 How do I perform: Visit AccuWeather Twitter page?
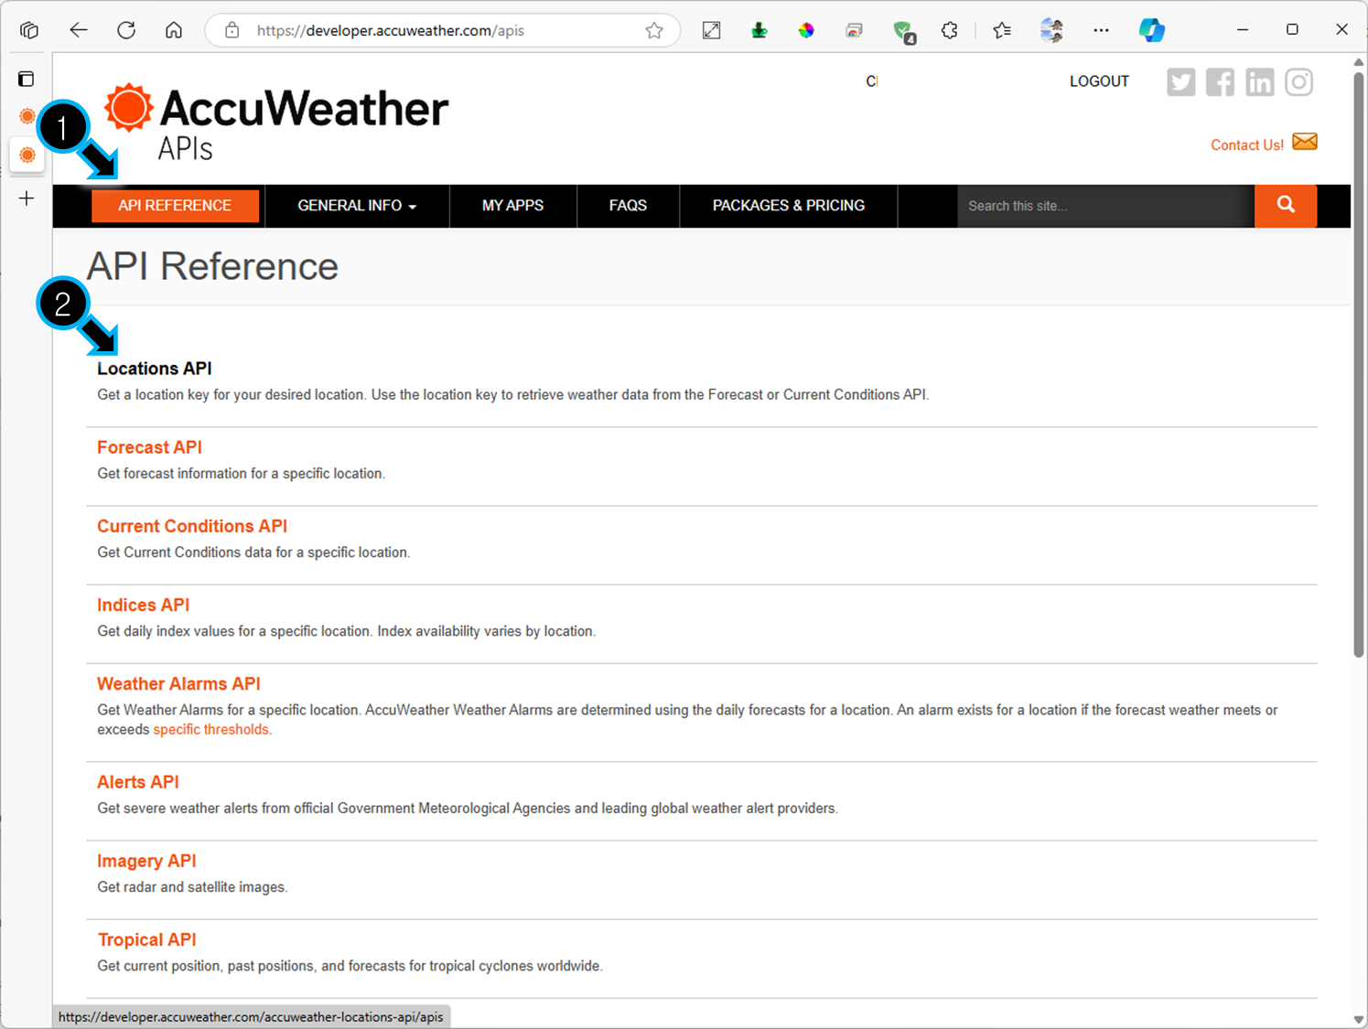point(1180,81)
